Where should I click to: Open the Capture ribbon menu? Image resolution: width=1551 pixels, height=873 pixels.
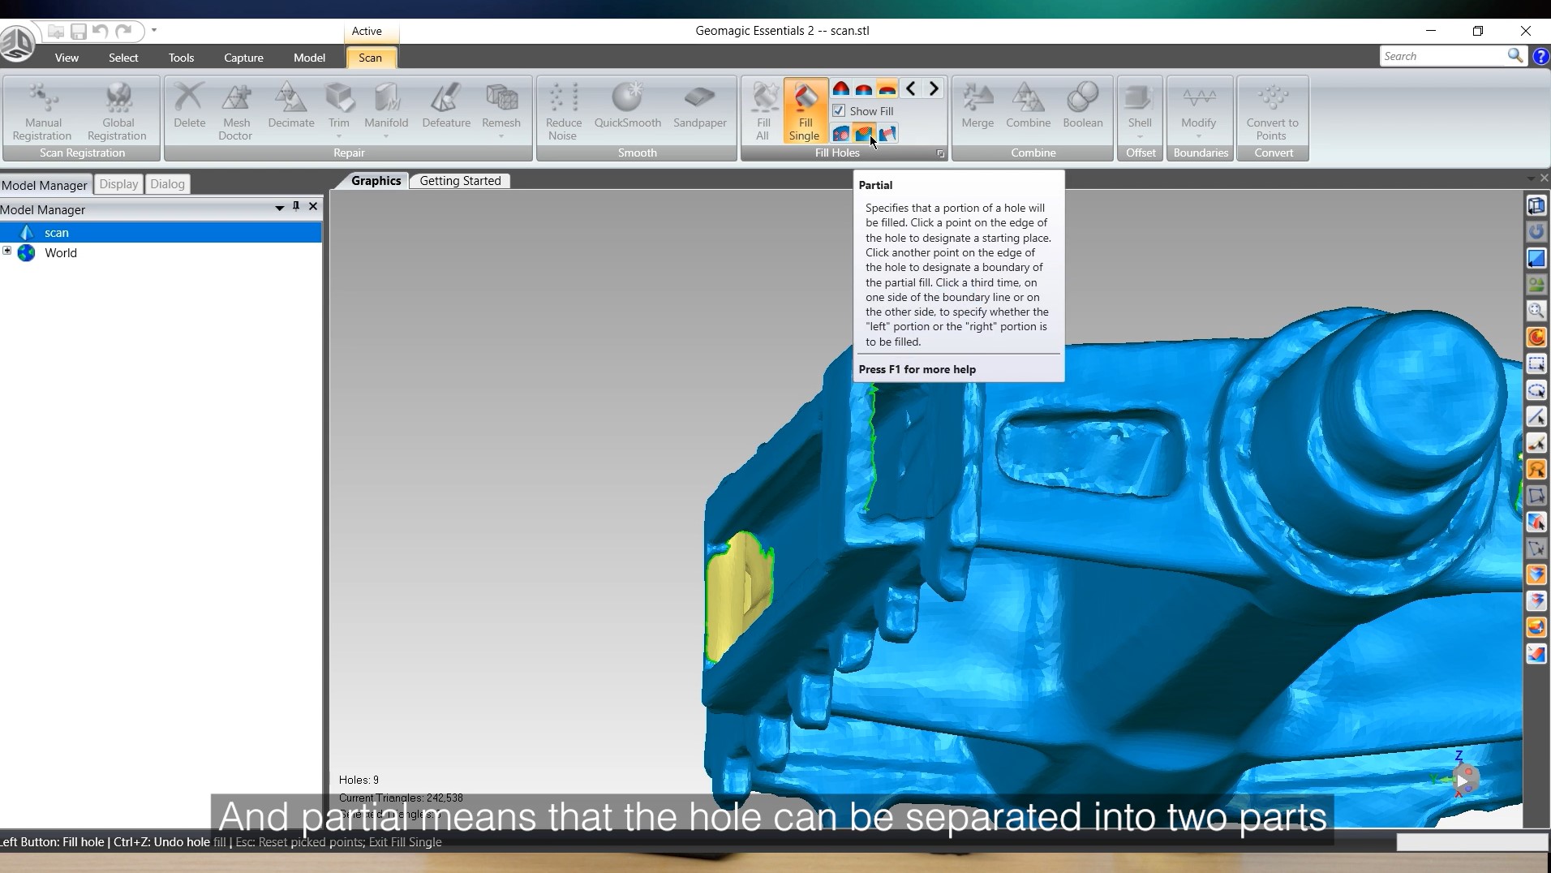243,58
